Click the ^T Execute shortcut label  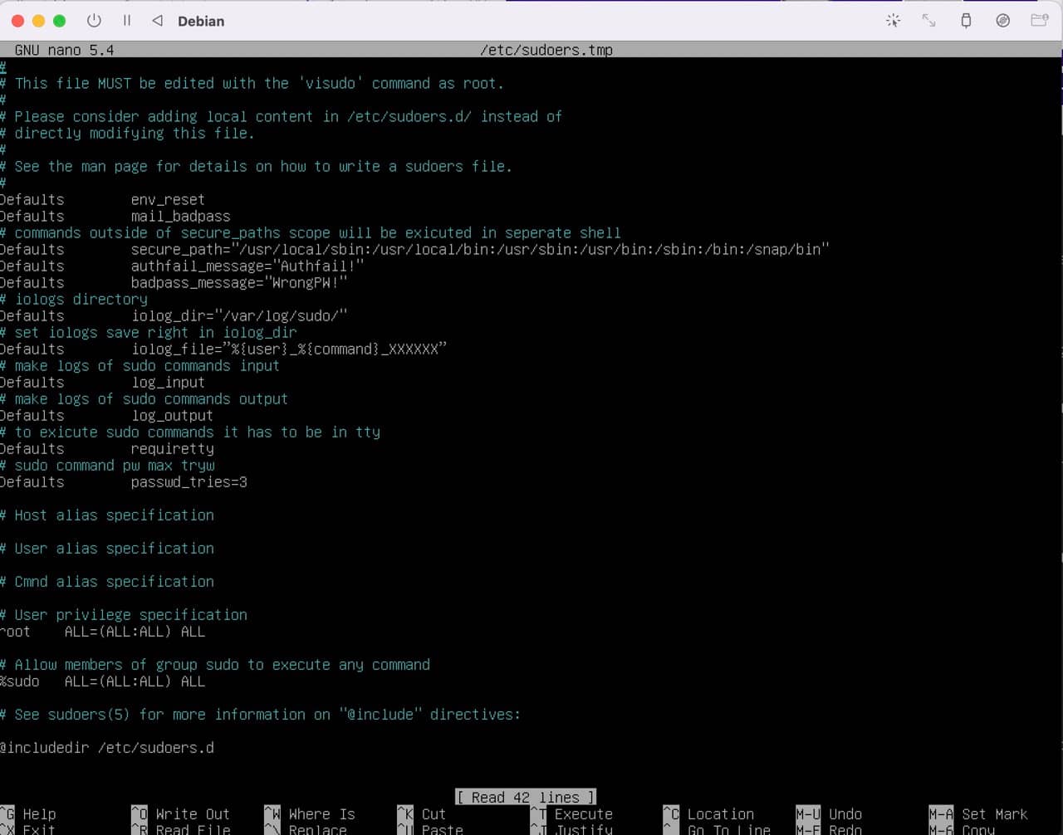pos(571,814)
